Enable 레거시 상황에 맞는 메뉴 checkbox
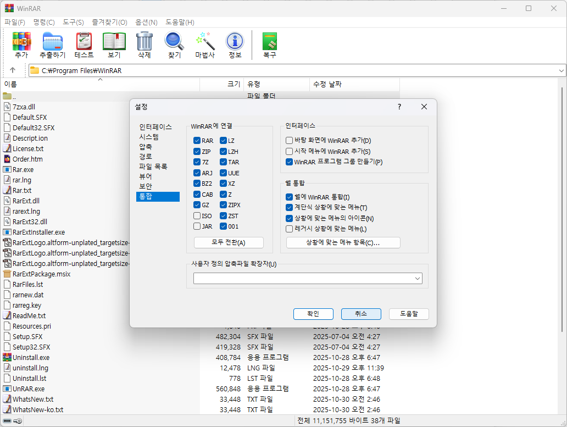The image size is (567, 427). [290, 229]
